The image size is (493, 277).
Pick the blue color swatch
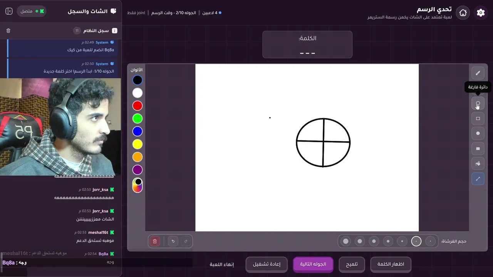(x=138, y=131)
